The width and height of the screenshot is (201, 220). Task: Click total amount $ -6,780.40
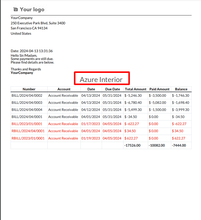click(x=133, y=103)
